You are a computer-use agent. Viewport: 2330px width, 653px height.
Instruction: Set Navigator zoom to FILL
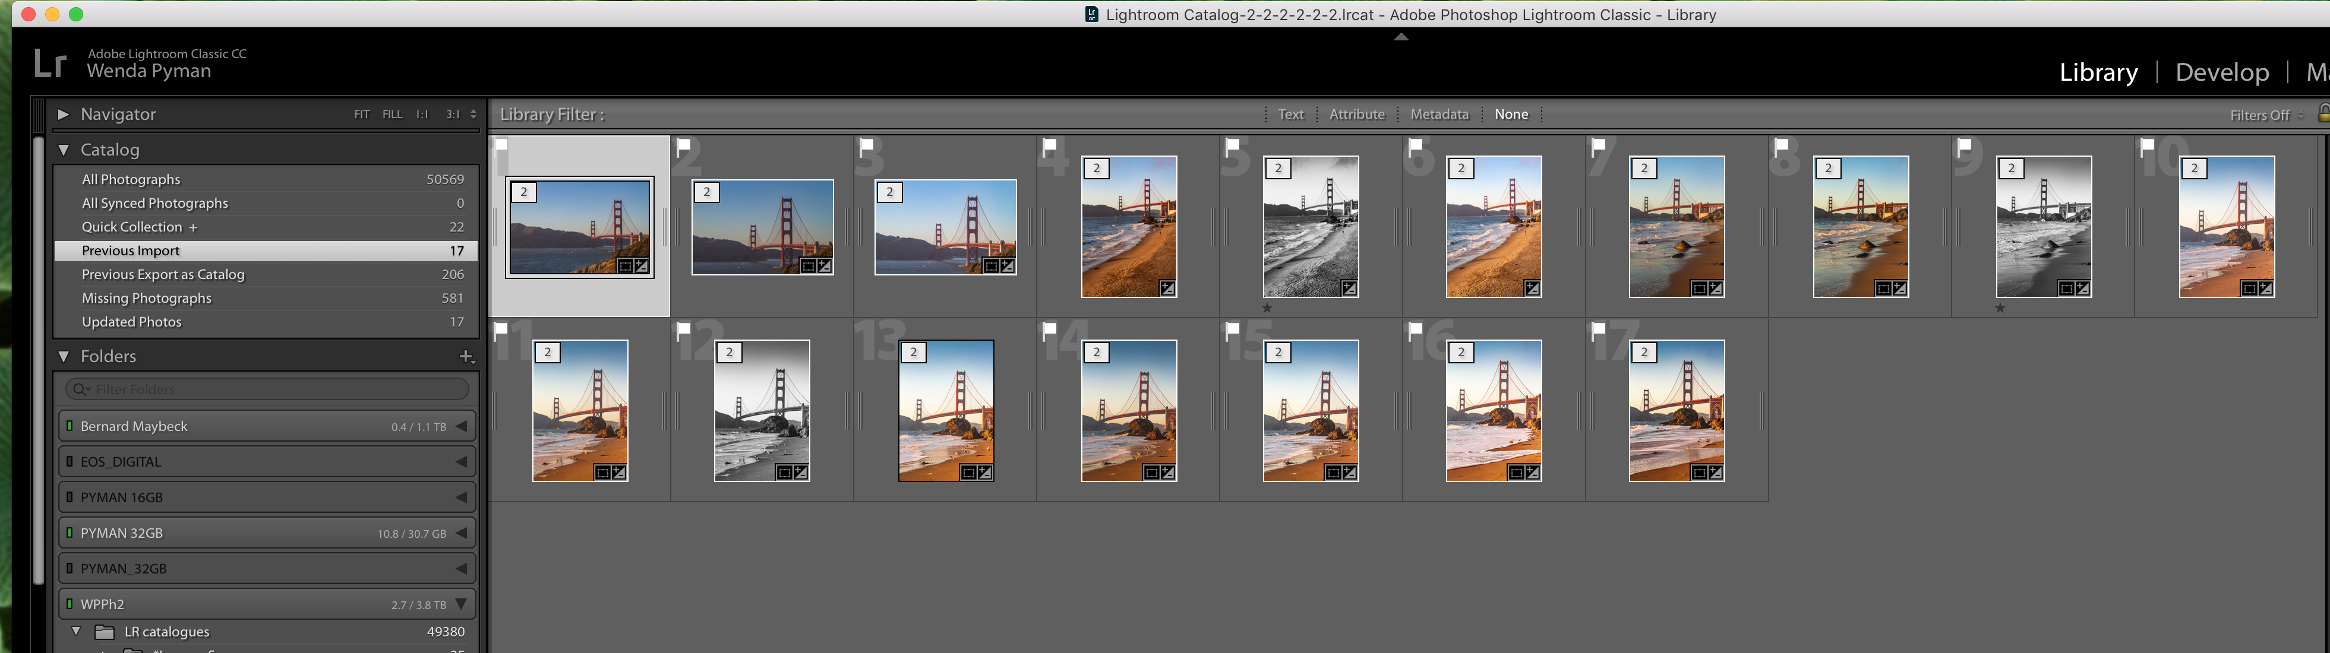(x=392, y=114)
